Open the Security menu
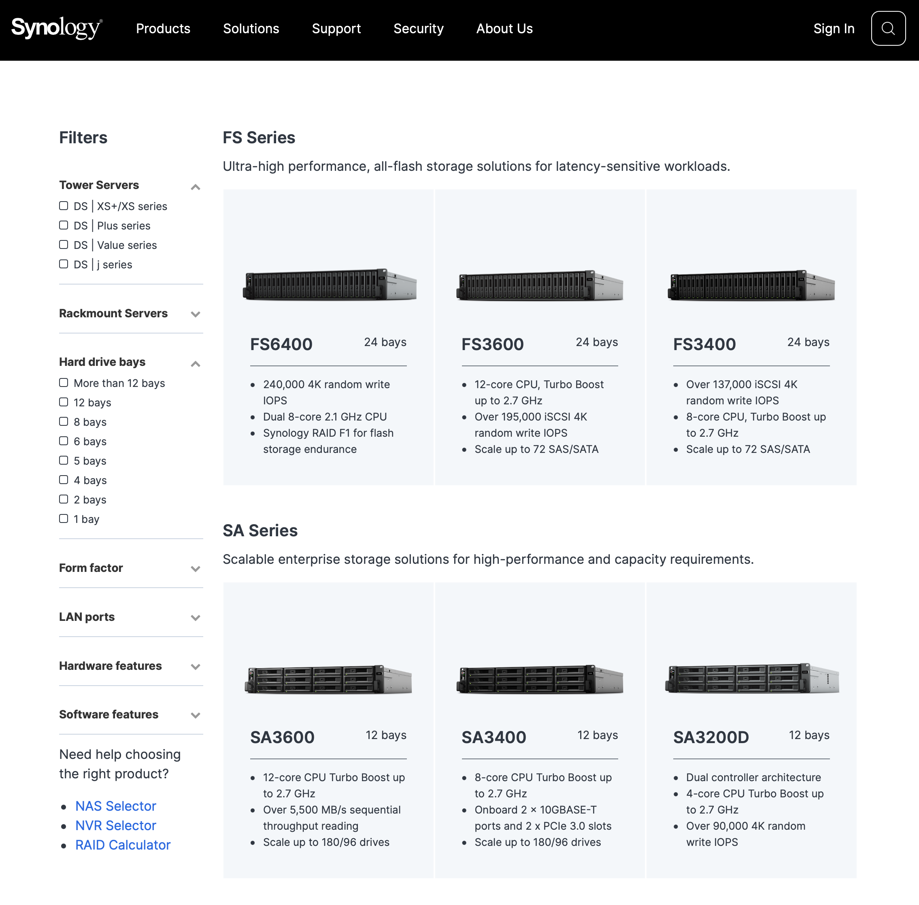This screenshot has height=905, width=919. (418, 28)
